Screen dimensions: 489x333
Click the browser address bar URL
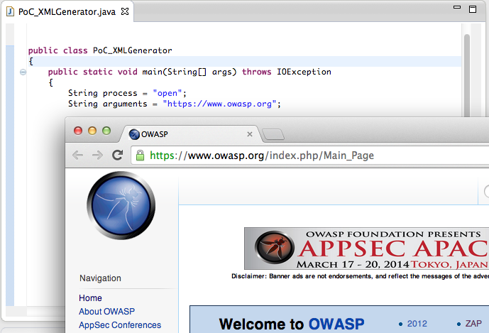[262, 155]
